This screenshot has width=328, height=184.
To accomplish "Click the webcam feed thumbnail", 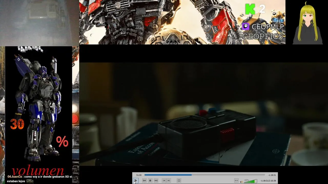I will [39, 22].
